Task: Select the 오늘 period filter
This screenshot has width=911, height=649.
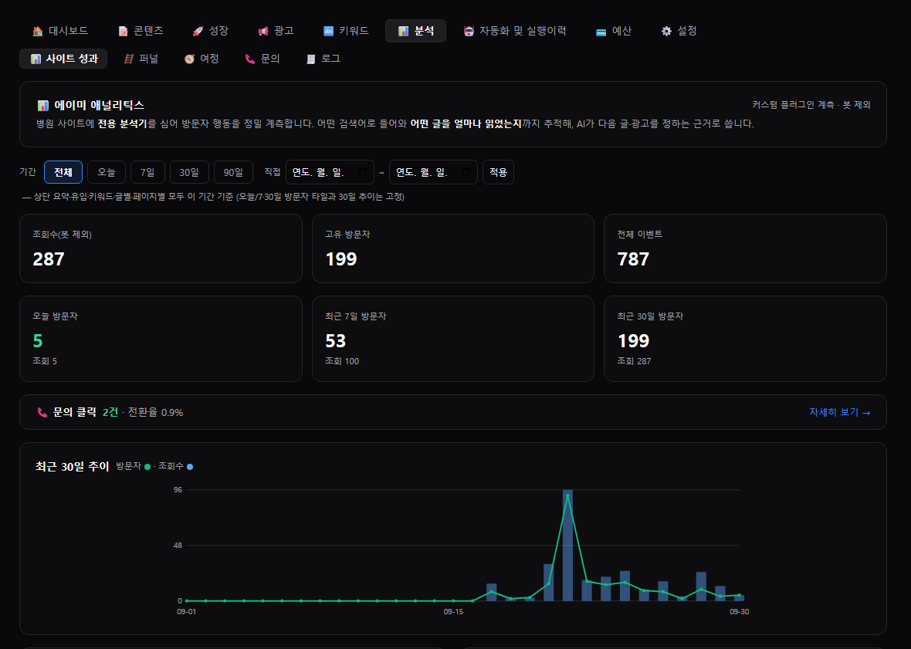Action: [107, 172]
